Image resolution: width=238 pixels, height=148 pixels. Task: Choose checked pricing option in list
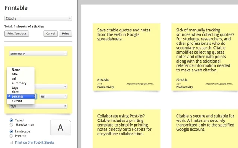click(21, 97)
